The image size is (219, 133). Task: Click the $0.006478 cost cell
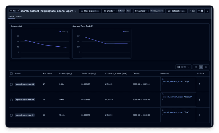pyautogui.click(x=86, y=84)
